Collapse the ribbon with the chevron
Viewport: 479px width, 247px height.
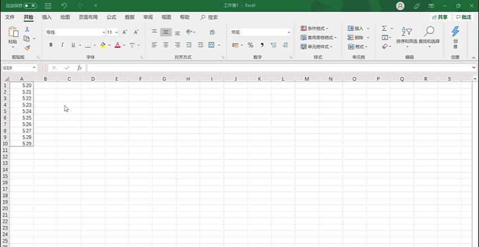tap(474, 57)
